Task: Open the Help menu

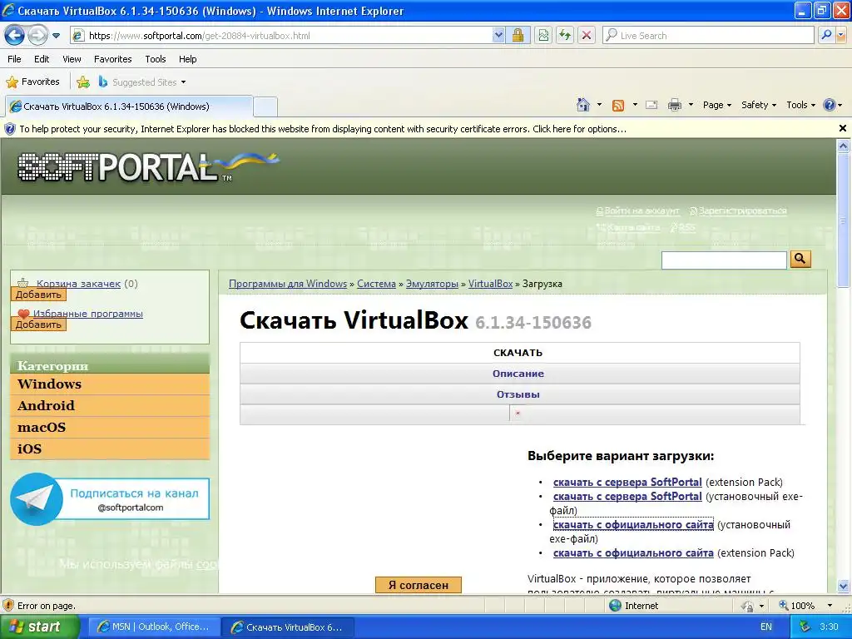Action: click(187, 59)
